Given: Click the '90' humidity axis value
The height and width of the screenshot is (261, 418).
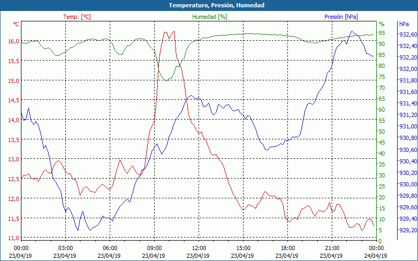Looking at the screenshot, I should [x=382, y=44].
